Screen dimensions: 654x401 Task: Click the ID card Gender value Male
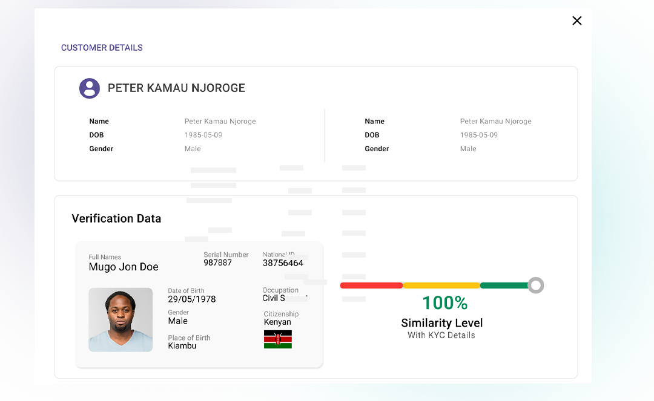click(177, 321)
